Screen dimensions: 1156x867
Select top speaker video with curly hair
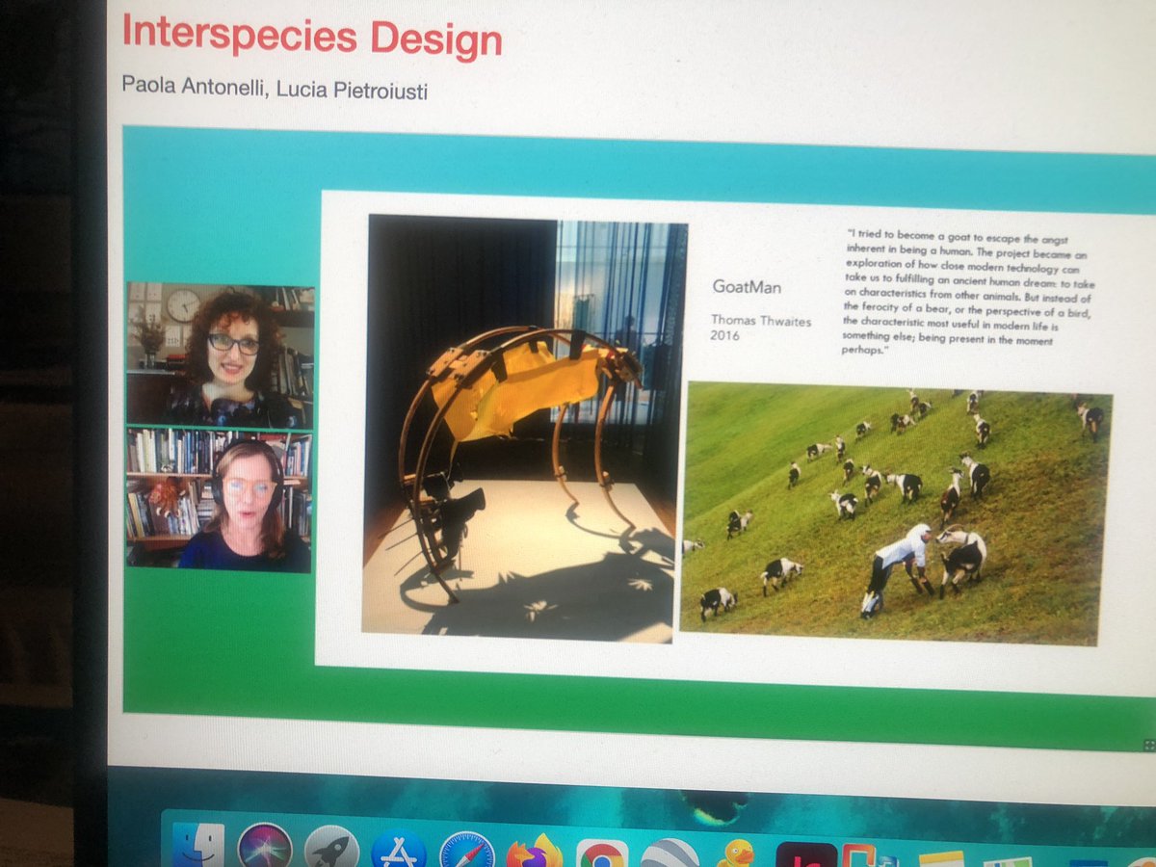coord(220,356)
